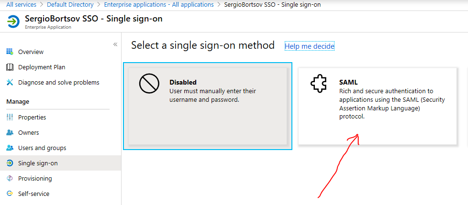Viewport: 468px width, 205px height.
Task: Click the Help me decide link
Action: pyautogui.click(x=309, y=46)
